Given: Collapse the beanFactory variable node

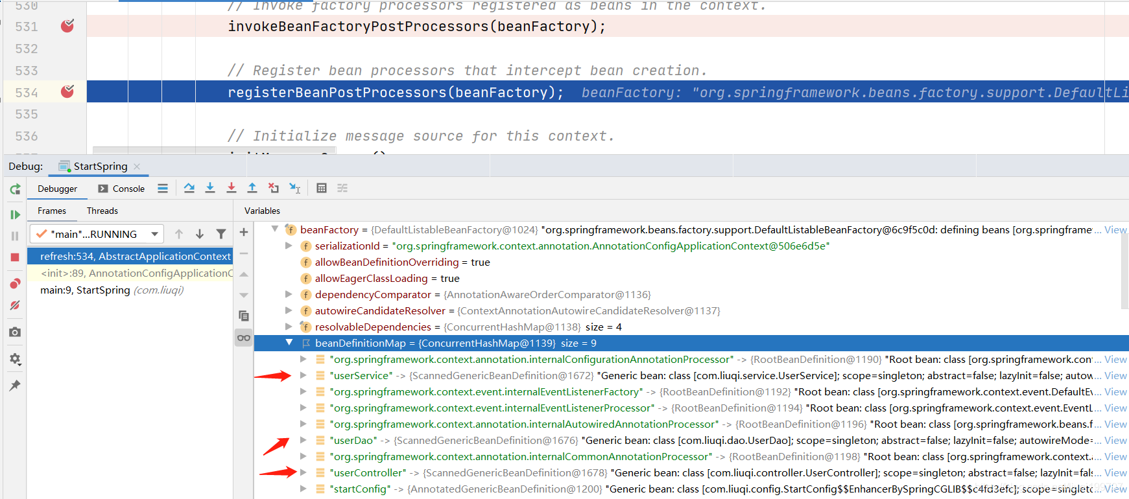Looking at the screenshot, I should [275, 229].
